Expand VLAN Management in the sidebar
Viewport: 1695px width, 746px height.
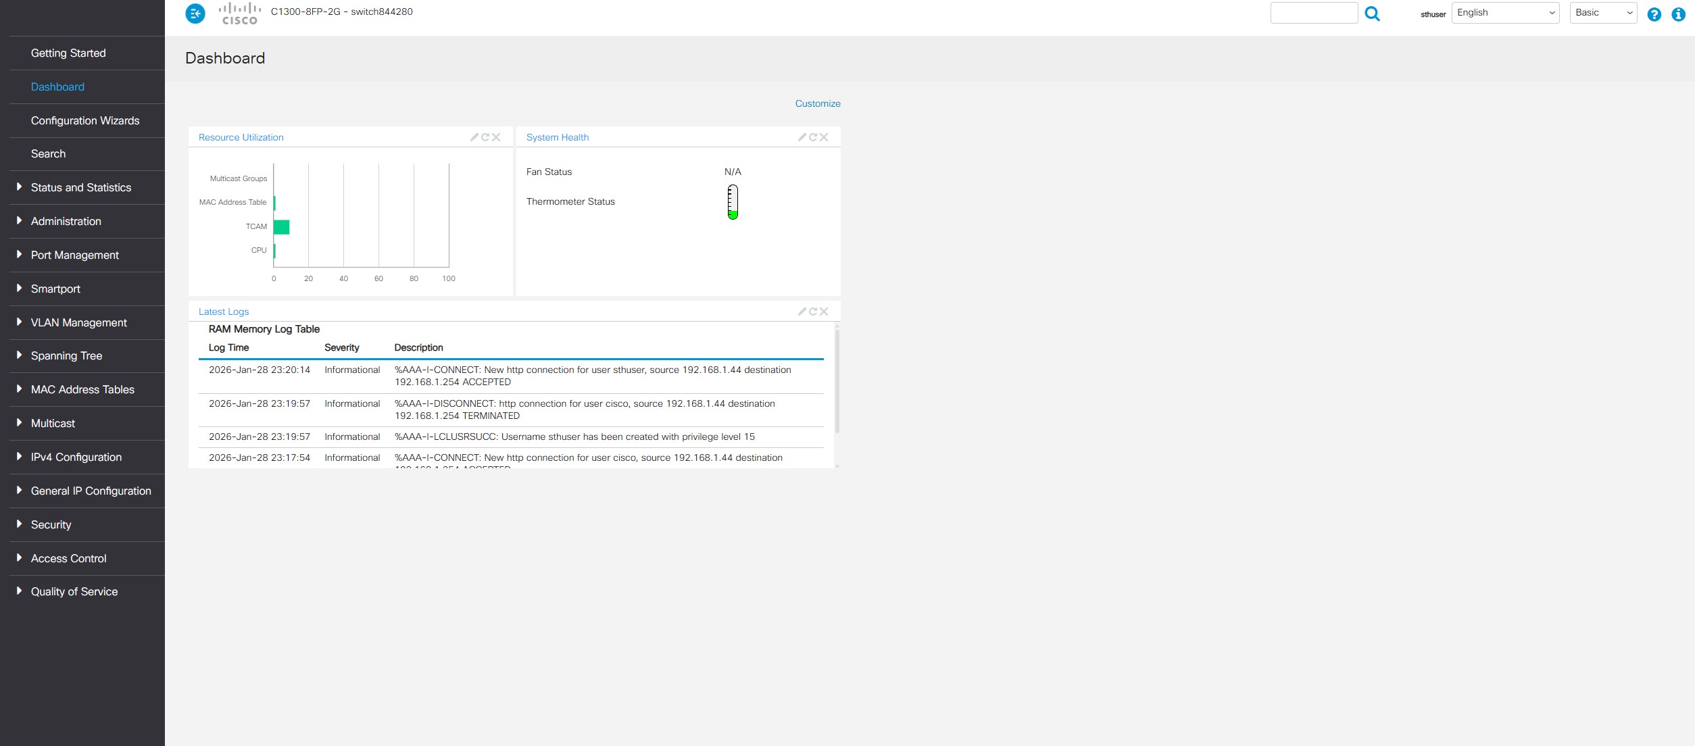pyautogui.click(x=78, y=322)
